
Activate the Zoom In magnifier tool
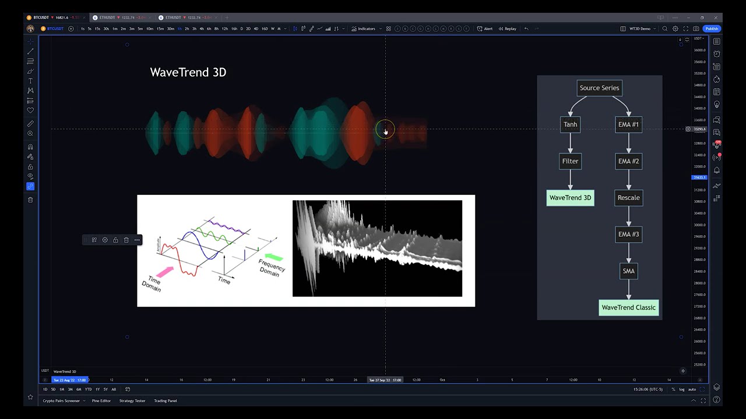pyautogui.click(x=30, y=134)
